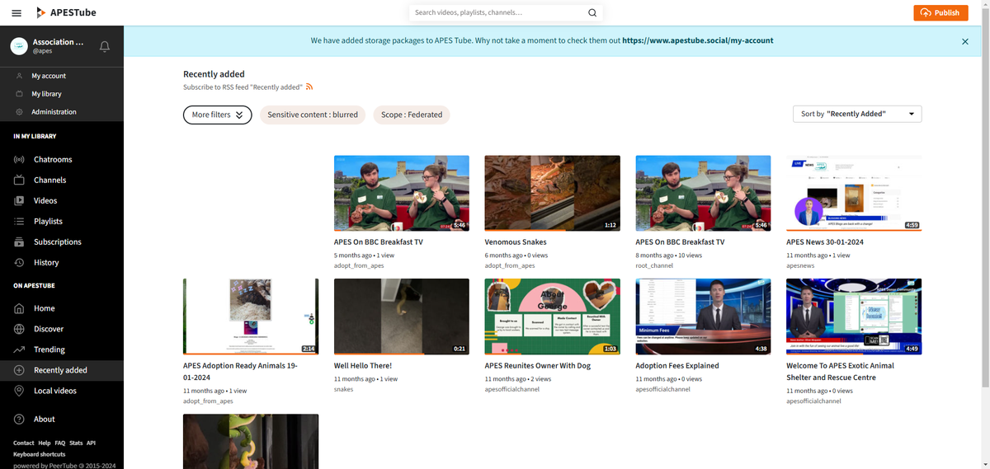Expand the More filters dropdown
The width and height of the screenshot is (990, 469).
(218, 115)
